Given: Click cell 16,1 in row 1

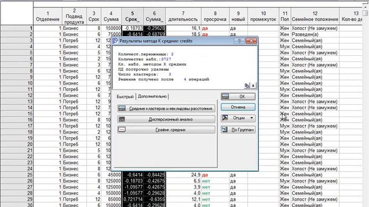Looking at the screenshot, I should [183, 28].
